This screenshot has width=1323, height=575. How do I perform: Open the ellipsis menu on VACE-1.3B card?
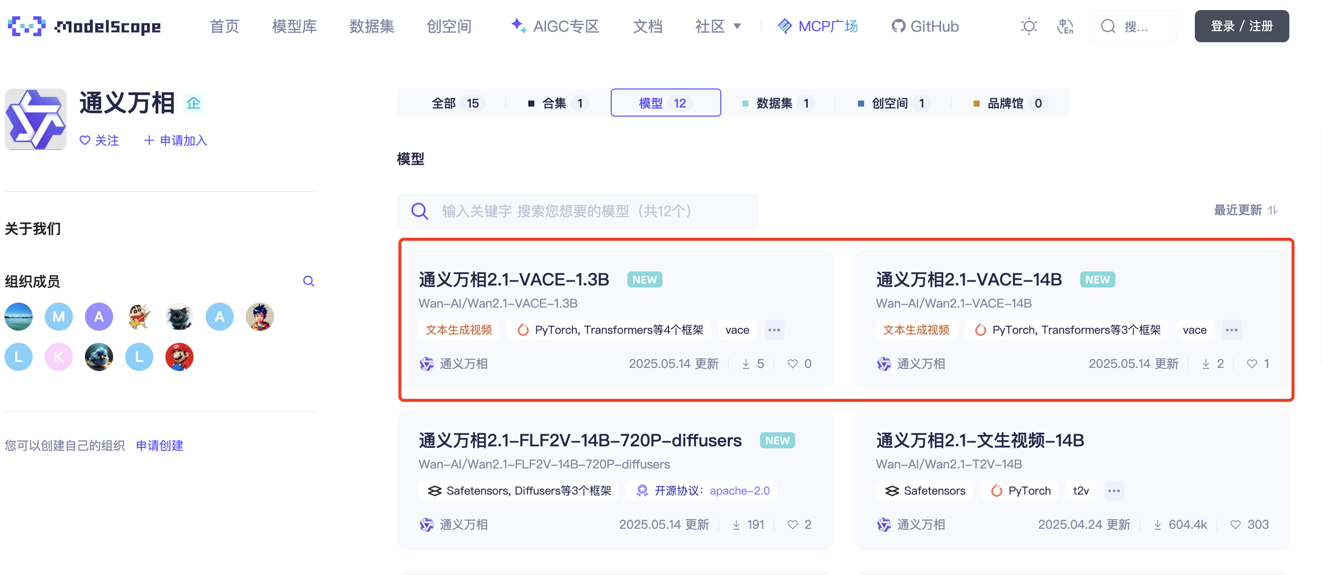point(775,330)
